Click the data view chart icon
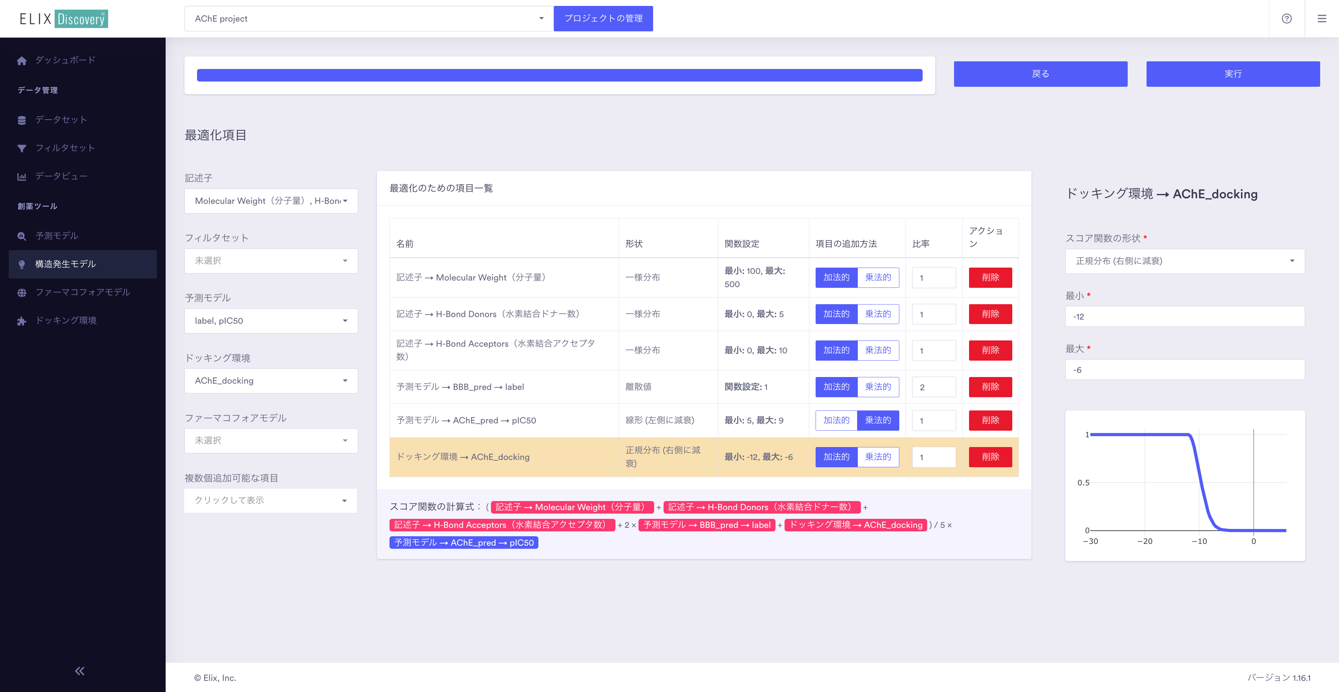 tap(21, 177)
